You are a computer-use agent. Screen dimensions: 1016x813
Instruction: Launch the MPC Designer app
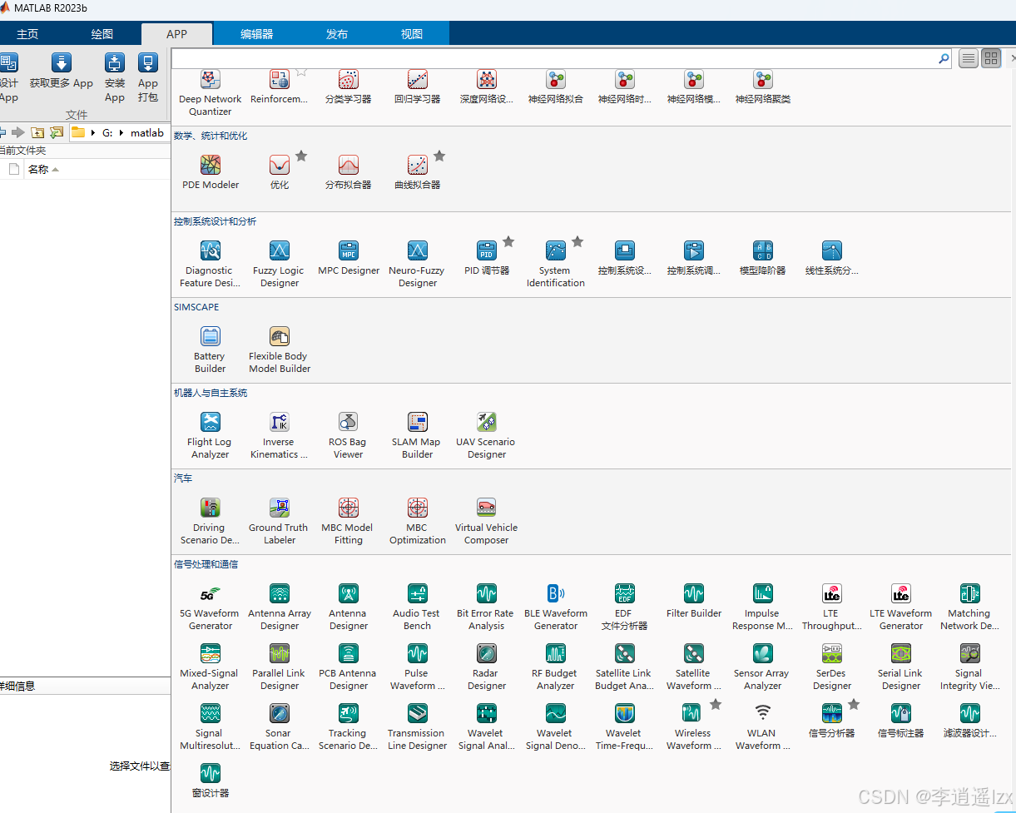pyautogui.click(x=349, y=258)
